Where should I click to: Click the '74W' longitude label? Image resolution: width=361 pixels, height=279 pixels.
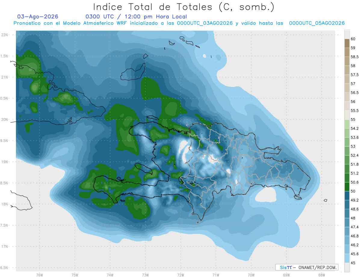click(x=110, y=275)
